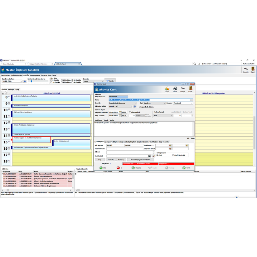Expand the Tekrarlamalı dropdown set to Yok

point(172,116)
